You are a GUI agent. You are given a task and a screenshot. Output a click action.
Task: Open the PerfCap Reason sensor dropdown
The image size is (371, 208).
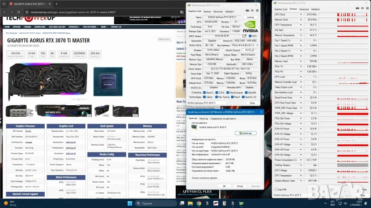301,165
